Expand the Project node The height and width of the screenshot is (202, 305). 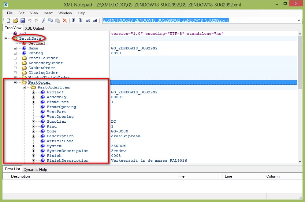coord(33,92)
